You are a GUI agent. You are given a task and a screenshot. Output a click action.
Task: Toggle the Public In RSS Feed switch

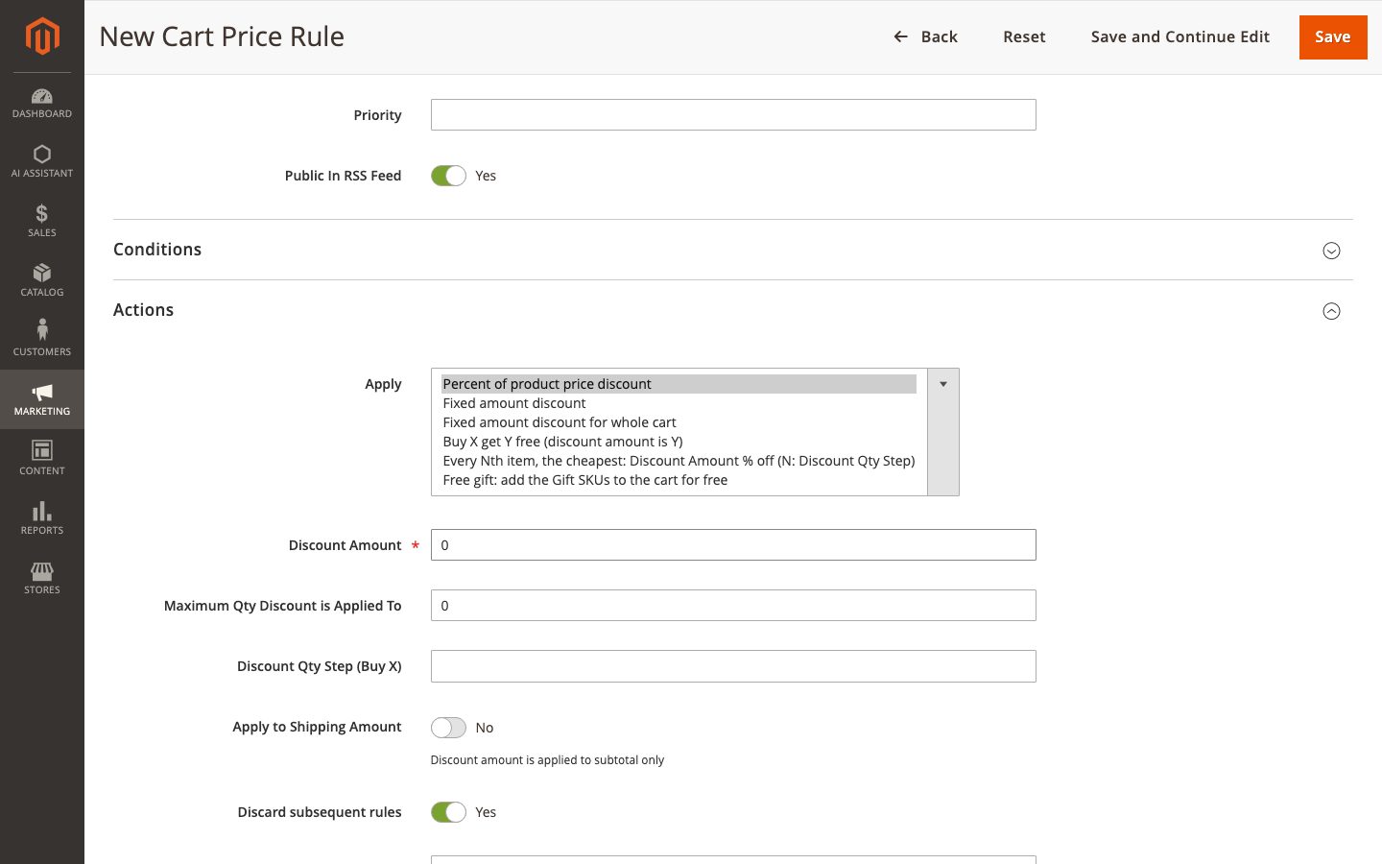click(448, 176)
